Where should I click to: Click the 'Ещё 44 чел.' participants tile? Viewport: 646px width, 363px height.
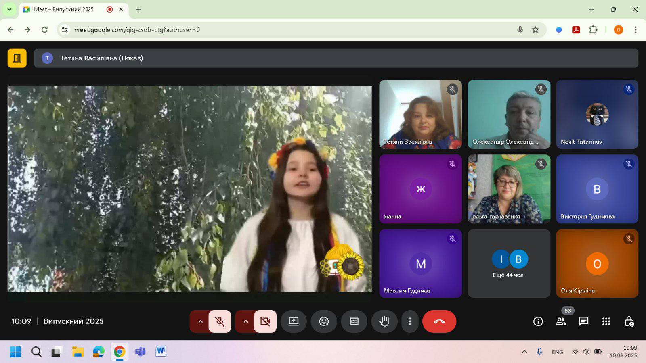tap(509, 264)
